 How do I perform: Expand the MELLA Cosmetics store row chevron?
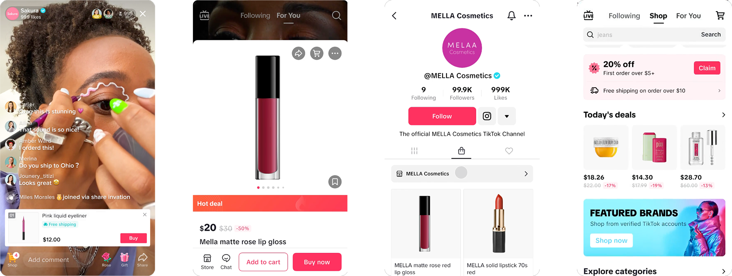click(526, 174)
